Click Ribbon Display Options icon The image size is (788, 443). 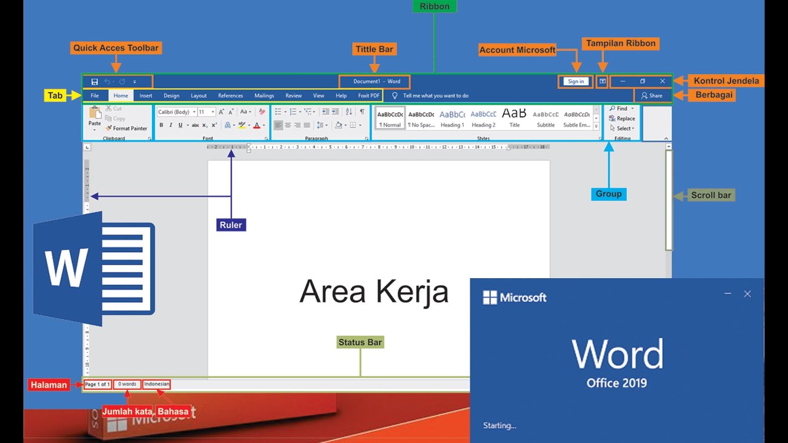603,81
